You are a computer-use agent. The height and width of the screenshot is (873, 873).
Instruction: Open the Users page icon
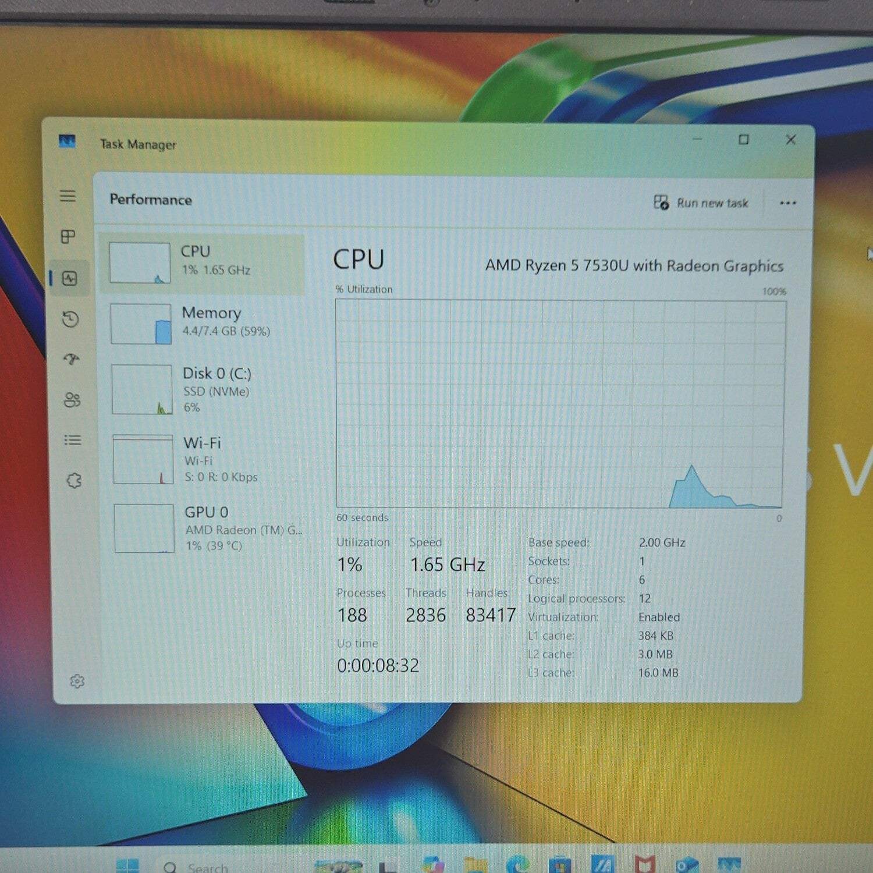tap(72, 400)
